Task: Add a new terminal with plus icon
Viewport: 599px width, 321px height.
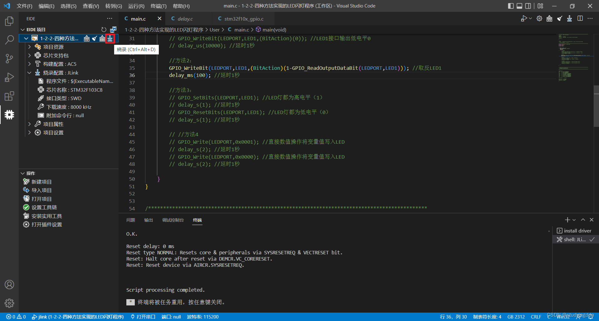Action: [x=567, y=220]
